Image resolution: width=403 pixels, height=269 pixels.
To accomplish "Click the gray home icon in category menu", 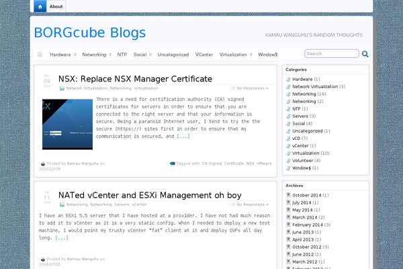I will (40, 54).
